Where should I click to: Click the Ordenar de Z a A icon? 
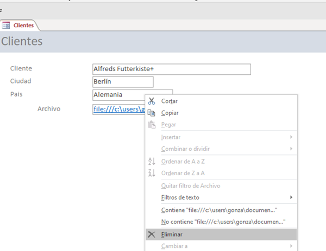152,173
